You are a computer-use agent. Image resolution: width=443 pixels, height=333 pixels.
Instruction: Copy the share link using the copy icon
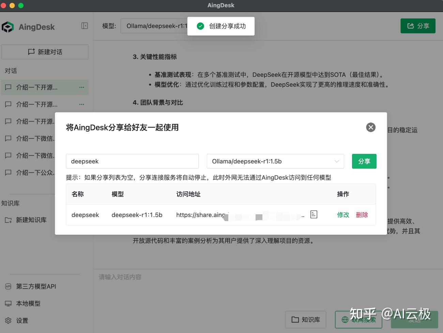tap(313, 215)
